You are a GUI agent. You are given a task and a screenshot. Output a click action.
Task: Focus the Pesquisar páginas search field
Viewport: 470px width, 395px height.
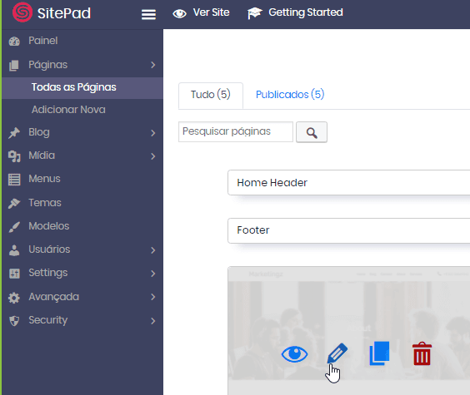(236, 132)
